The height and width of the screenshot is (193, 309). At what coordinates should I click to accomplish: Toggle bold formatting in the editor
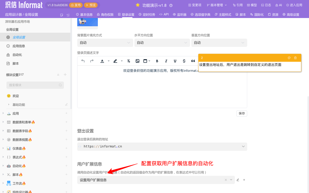click(x=157, y=61)
